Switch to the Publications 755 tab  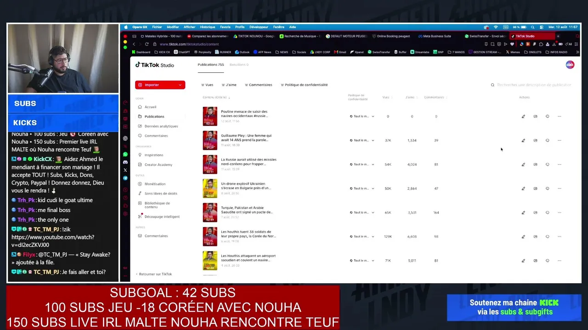click(x=211, y=65)
